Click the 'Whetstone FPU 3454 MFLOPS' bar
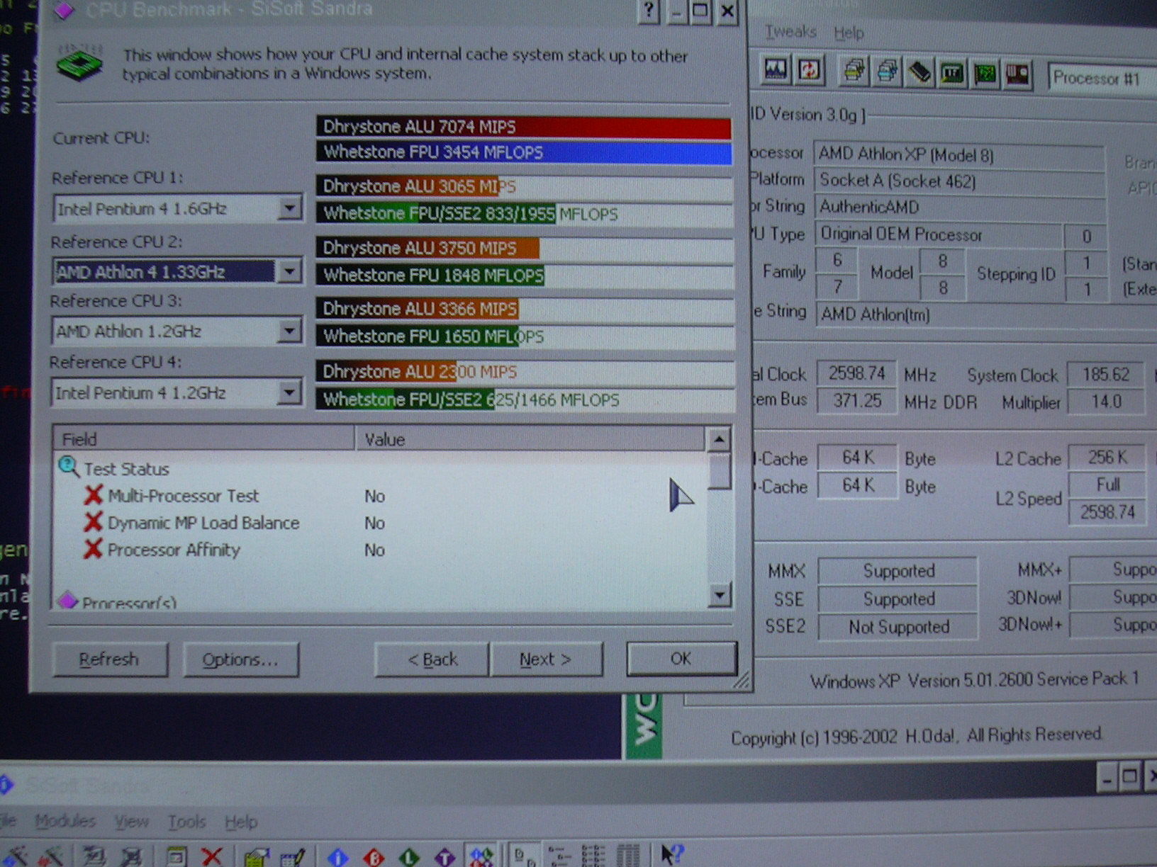Viewport: 1157px width, 867px height. coord(523,152)
